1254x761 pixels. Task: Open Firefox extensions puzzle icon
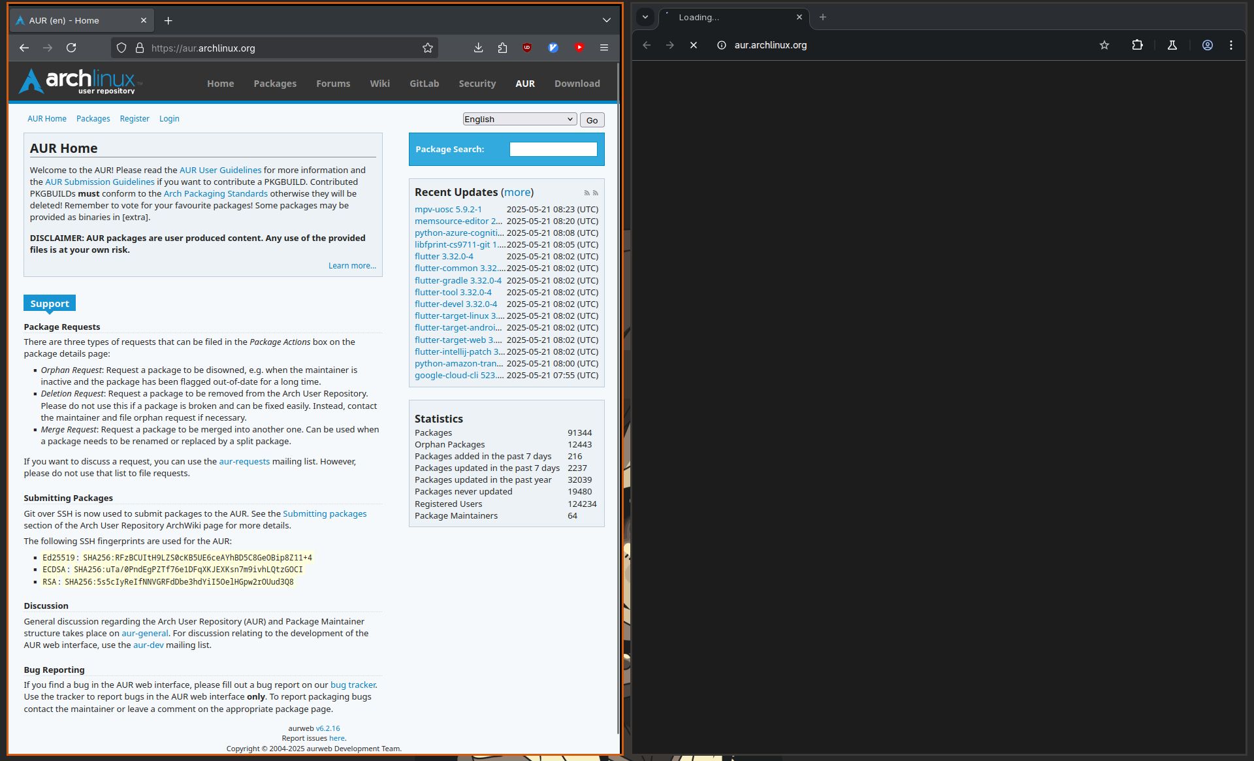click(x=502, y=48)
